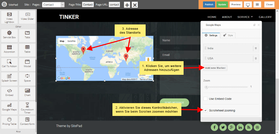Uncheck Scrollwheel zooming
The height and width of the screenshot is (134, 279).
point(206,110)
